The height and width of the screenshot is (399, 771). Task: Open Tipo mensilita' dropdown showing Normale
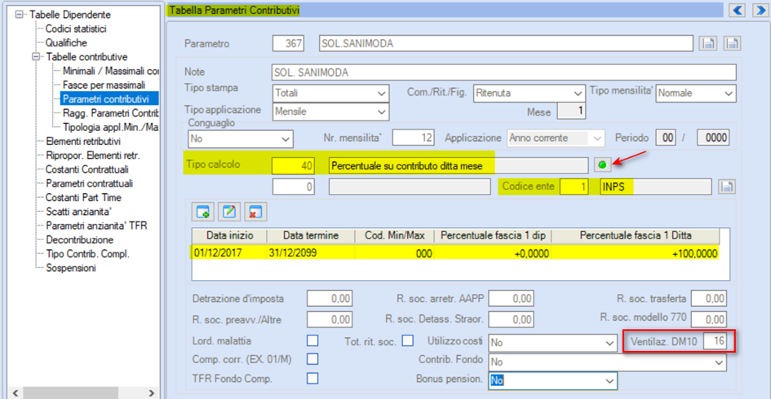click(696, 94)
